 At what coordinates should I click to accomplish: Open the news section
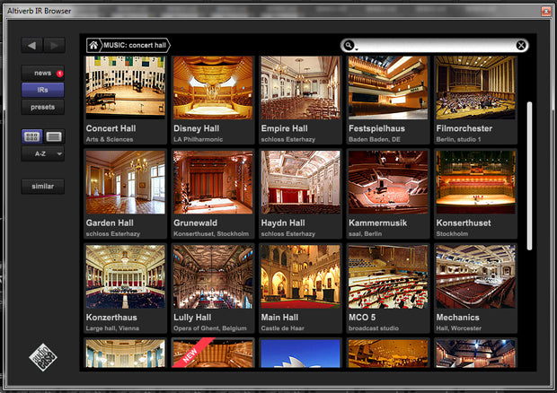[42, 73]
